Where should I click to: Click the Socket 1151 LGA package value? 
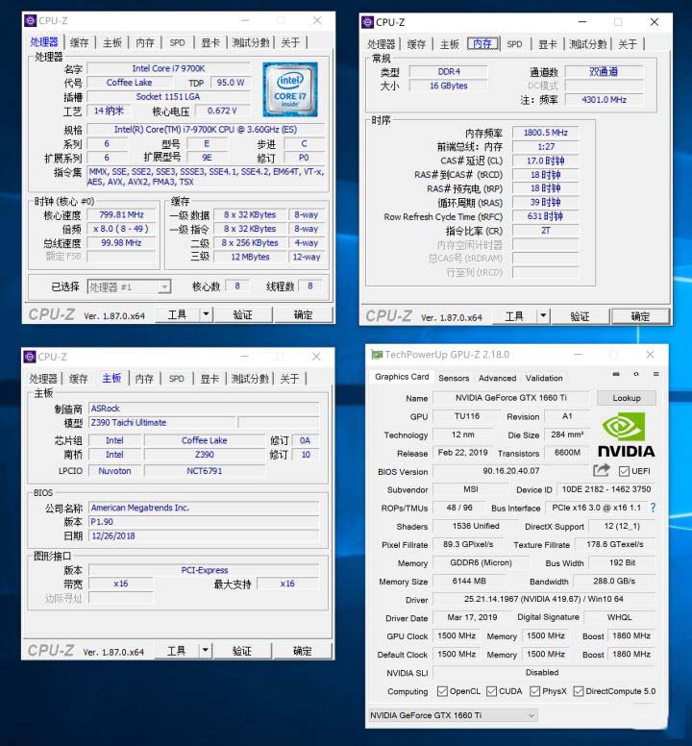(169, 96)
